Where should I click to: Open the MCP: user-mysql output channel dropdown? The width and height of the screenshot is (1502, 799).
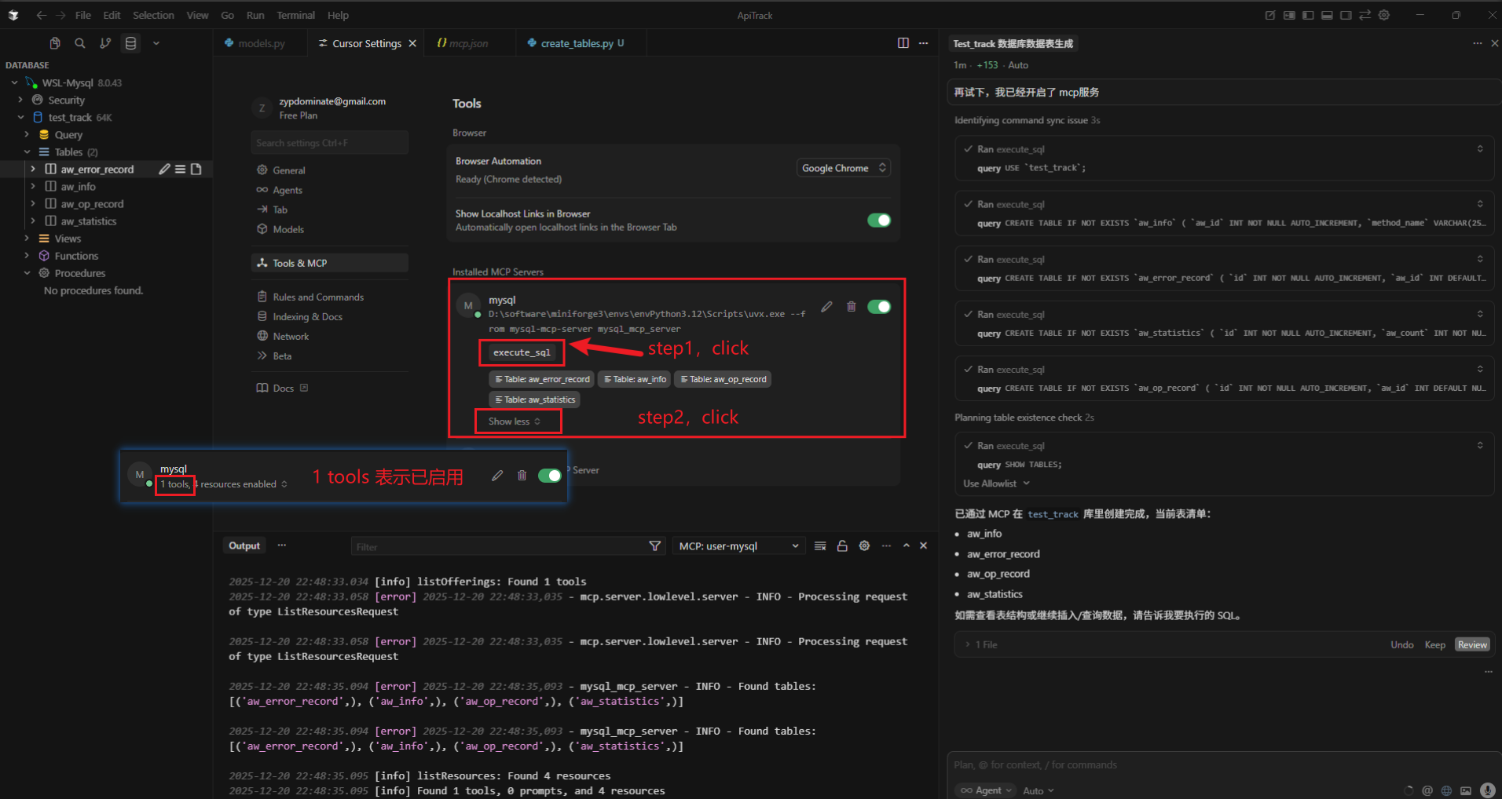tap(738, 546)
